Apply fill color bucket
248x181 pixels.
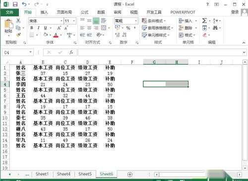click(46, 35)
